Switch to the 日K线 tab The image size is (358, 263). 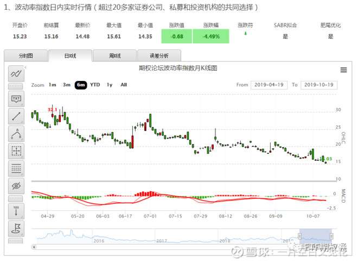[71, 55]
